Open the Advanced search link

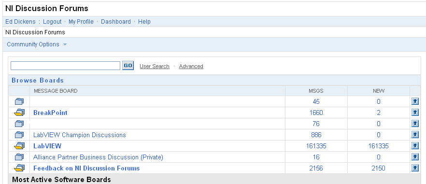point(191,66)
